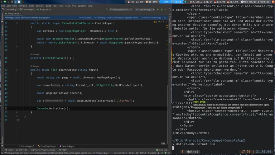Viewport: 275px width, 155px height.
Task: Open Errors in Solution side panel
Action: click(170, 22)
